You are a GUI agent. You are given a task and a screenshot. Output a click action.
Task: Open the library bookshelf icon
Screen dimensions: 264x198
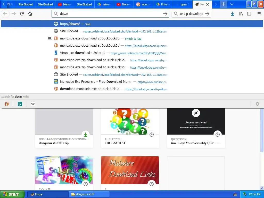(x=241, y=14)
